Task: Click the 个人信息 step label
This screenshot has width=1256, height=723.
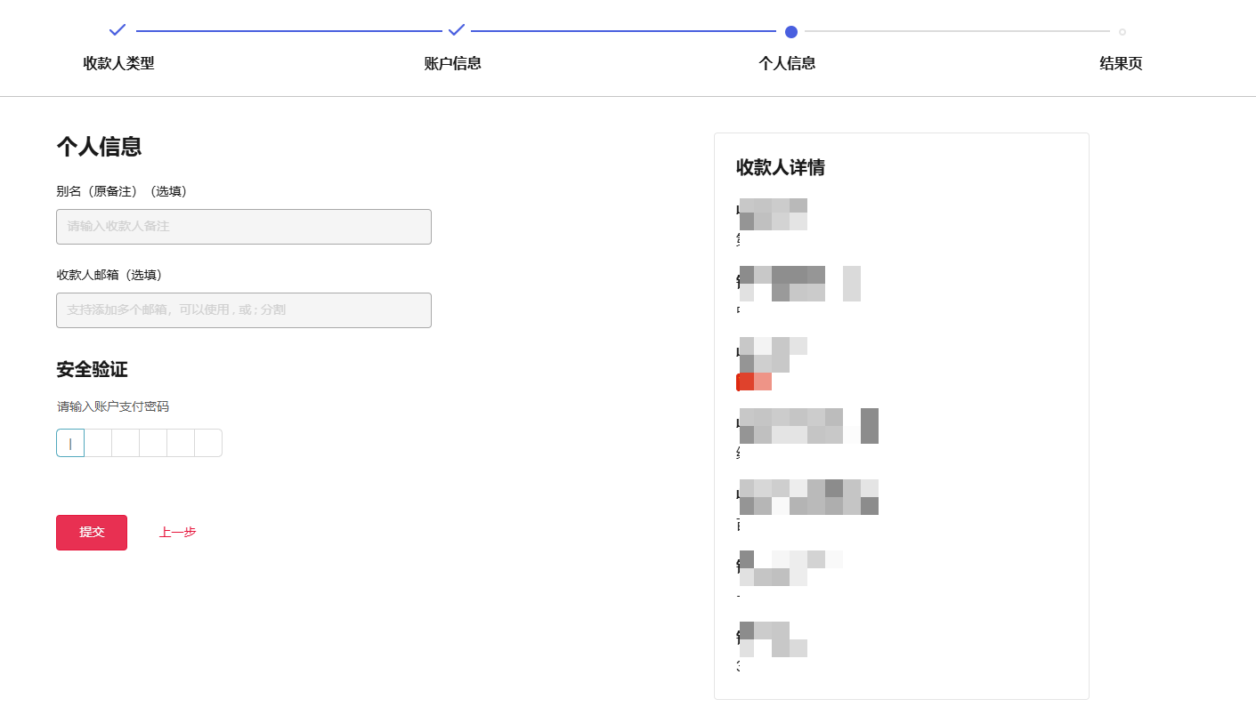Action: pos(787,63)
